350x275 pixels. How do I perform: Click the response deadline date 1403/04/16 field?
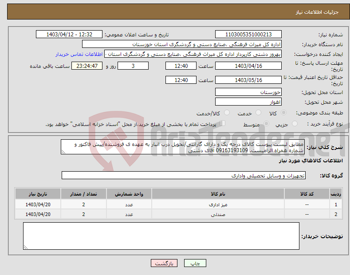click(x=248, y=66)
